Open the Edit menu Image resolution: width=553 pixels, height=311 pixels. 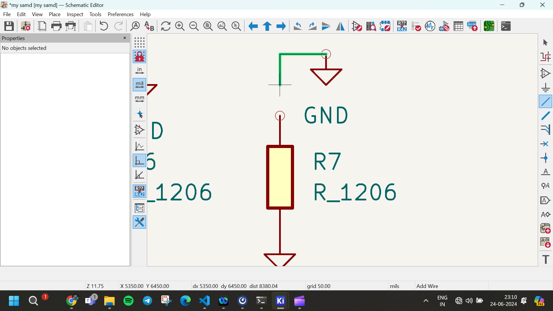[x=21, y=14]
